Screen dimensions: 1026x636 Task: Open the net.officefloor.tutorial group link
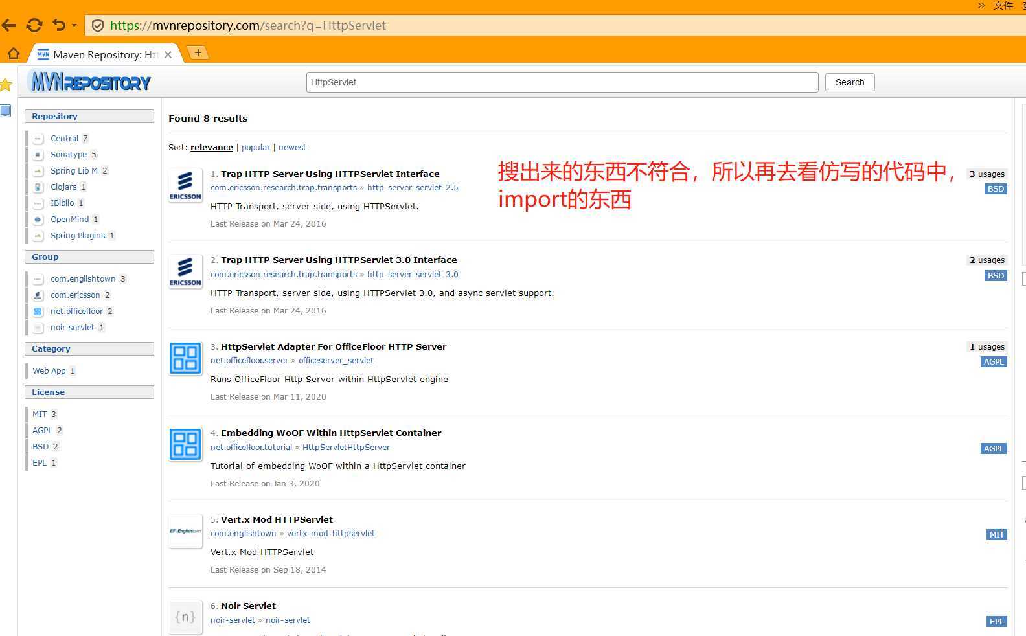pyautogui.click(x=251, y=447)
